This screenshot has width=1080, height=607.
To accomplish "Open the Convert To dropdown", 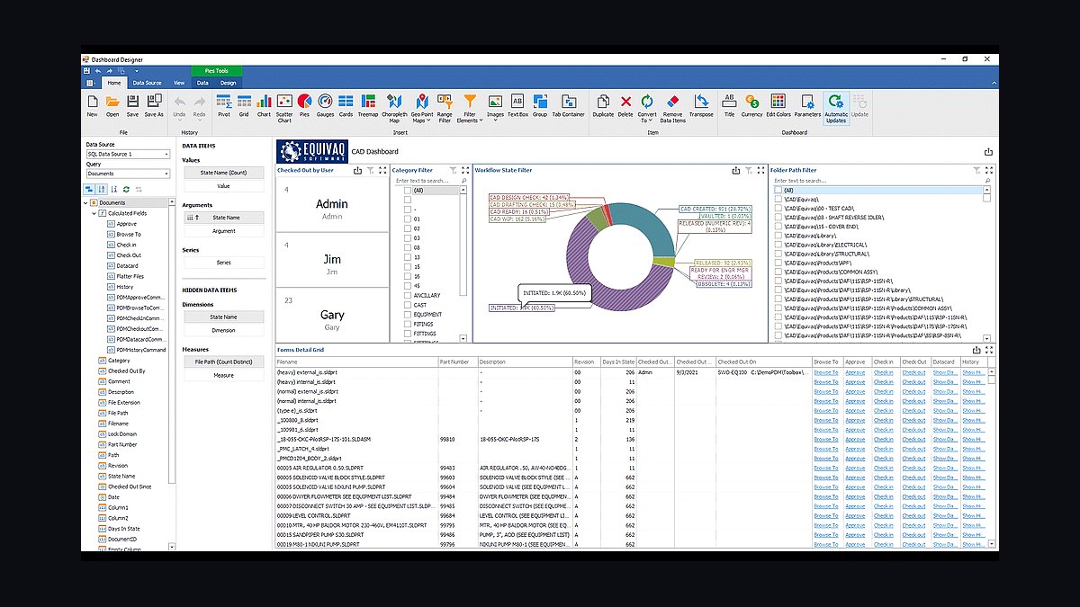I will pyautogui.click(x=647, y=108).
